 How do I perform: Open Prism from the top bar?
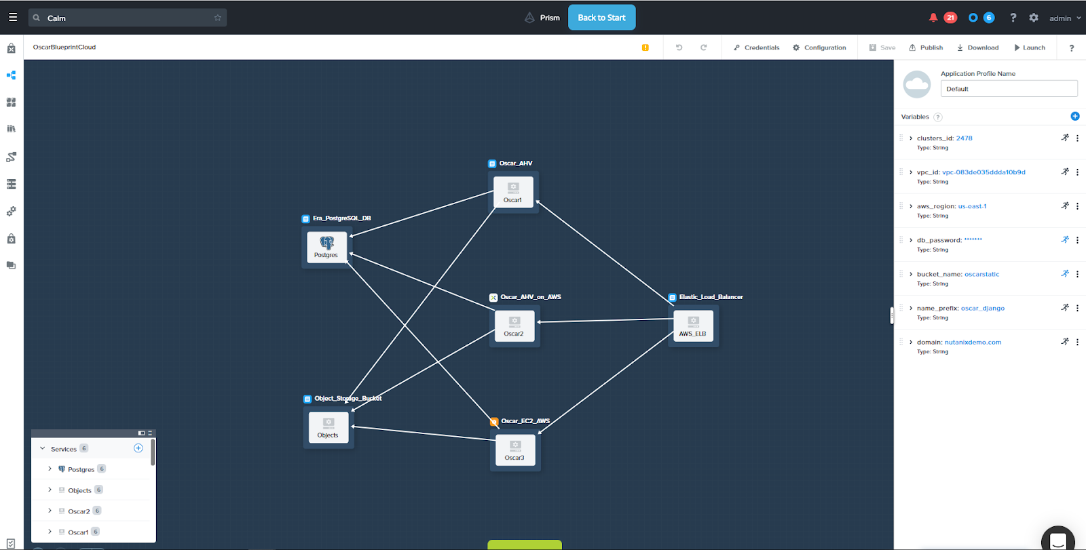click(542, 18)
